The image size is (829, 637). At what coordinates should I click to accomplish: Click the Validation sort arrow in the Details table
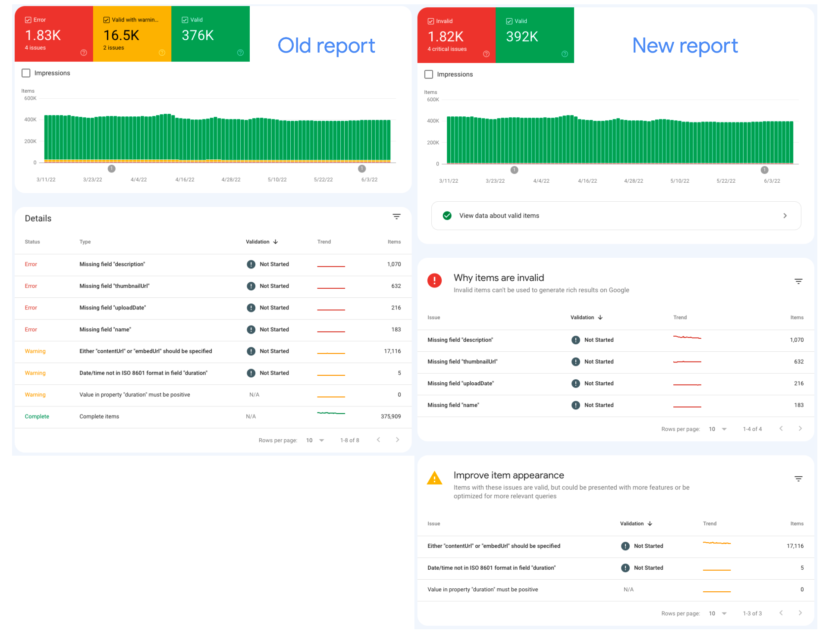point(276,242)
